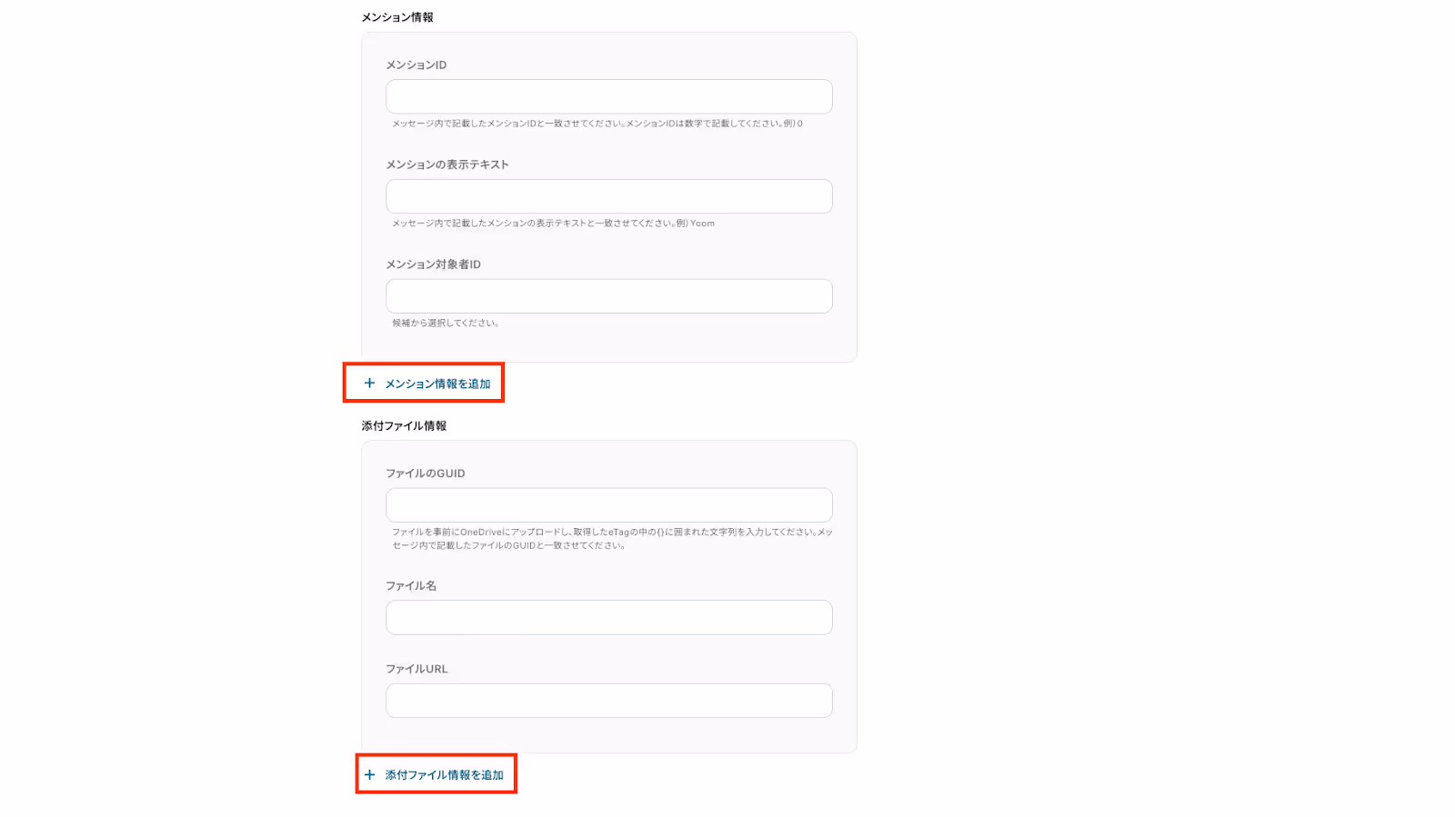Image resolution: width=1455 pixels, height=817 pixels.
Task: Open the メンション対象者ID candidate selection field
Action: click(609, 296)
